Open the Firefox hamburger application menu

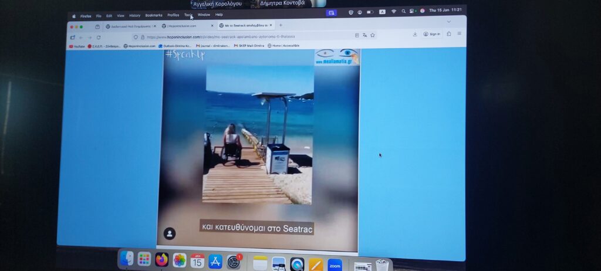pyautogui.click(x=459, y=34)
